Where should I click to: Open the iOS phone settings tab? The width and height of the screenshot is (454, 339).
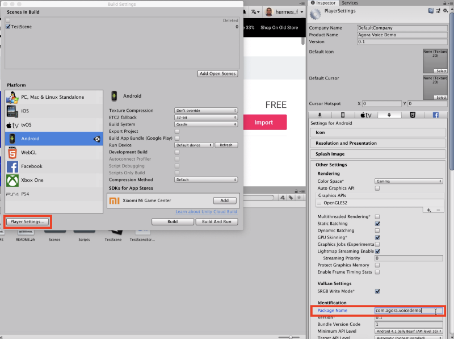343,115
